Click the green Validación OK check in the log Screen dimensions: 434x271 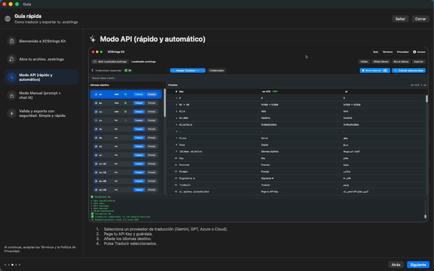pos(92,197)
